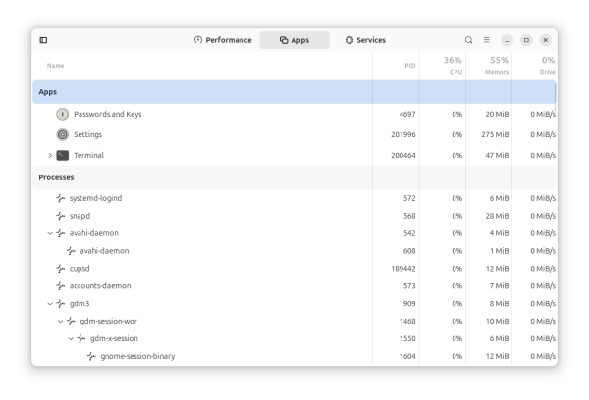This screenshot has height=400, width=589.
Task: Expand the Terminal app row
Action: (x=50, y=155)
